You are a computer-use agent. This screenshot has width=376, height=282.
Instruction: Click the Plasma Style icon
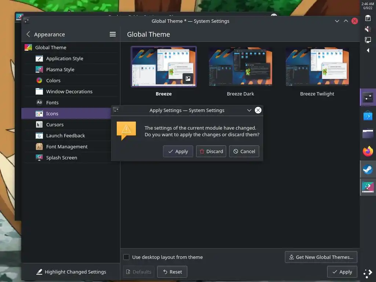tap(39, 69)
